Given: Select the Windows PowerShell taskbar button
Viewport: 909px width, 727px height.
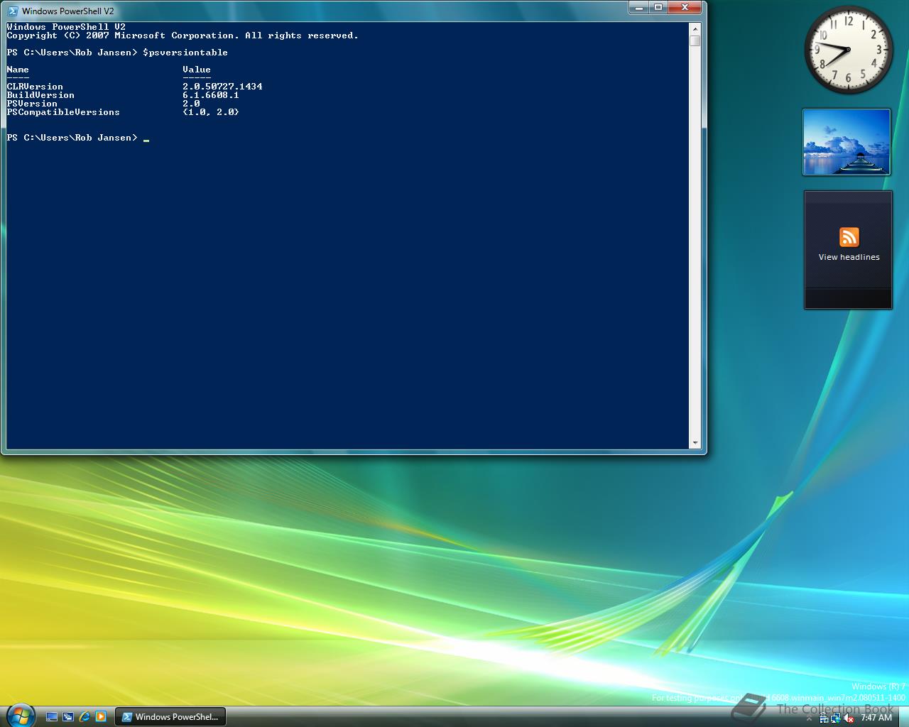Looking at the screenshot, I should [170, 717].
